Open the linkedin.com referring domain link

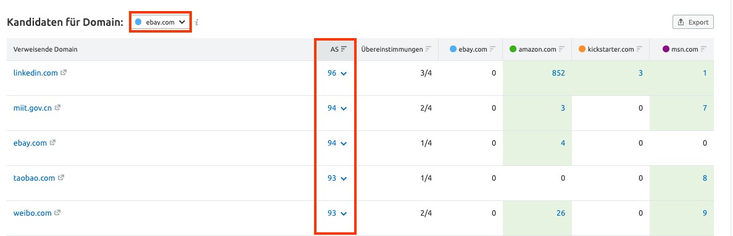pyautogui.click(x=36, y=73)
